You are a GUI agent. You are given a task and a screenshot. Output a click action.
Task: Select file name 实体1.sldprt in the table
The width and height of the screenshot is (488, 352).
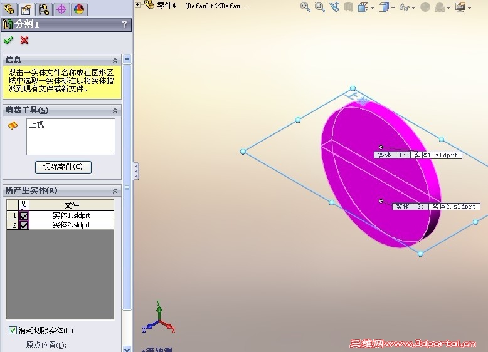72,215
